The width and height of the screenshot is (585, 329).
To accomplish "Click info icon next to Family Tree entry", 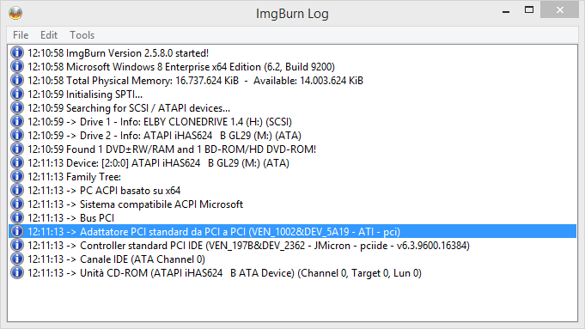I will [17, 176].
